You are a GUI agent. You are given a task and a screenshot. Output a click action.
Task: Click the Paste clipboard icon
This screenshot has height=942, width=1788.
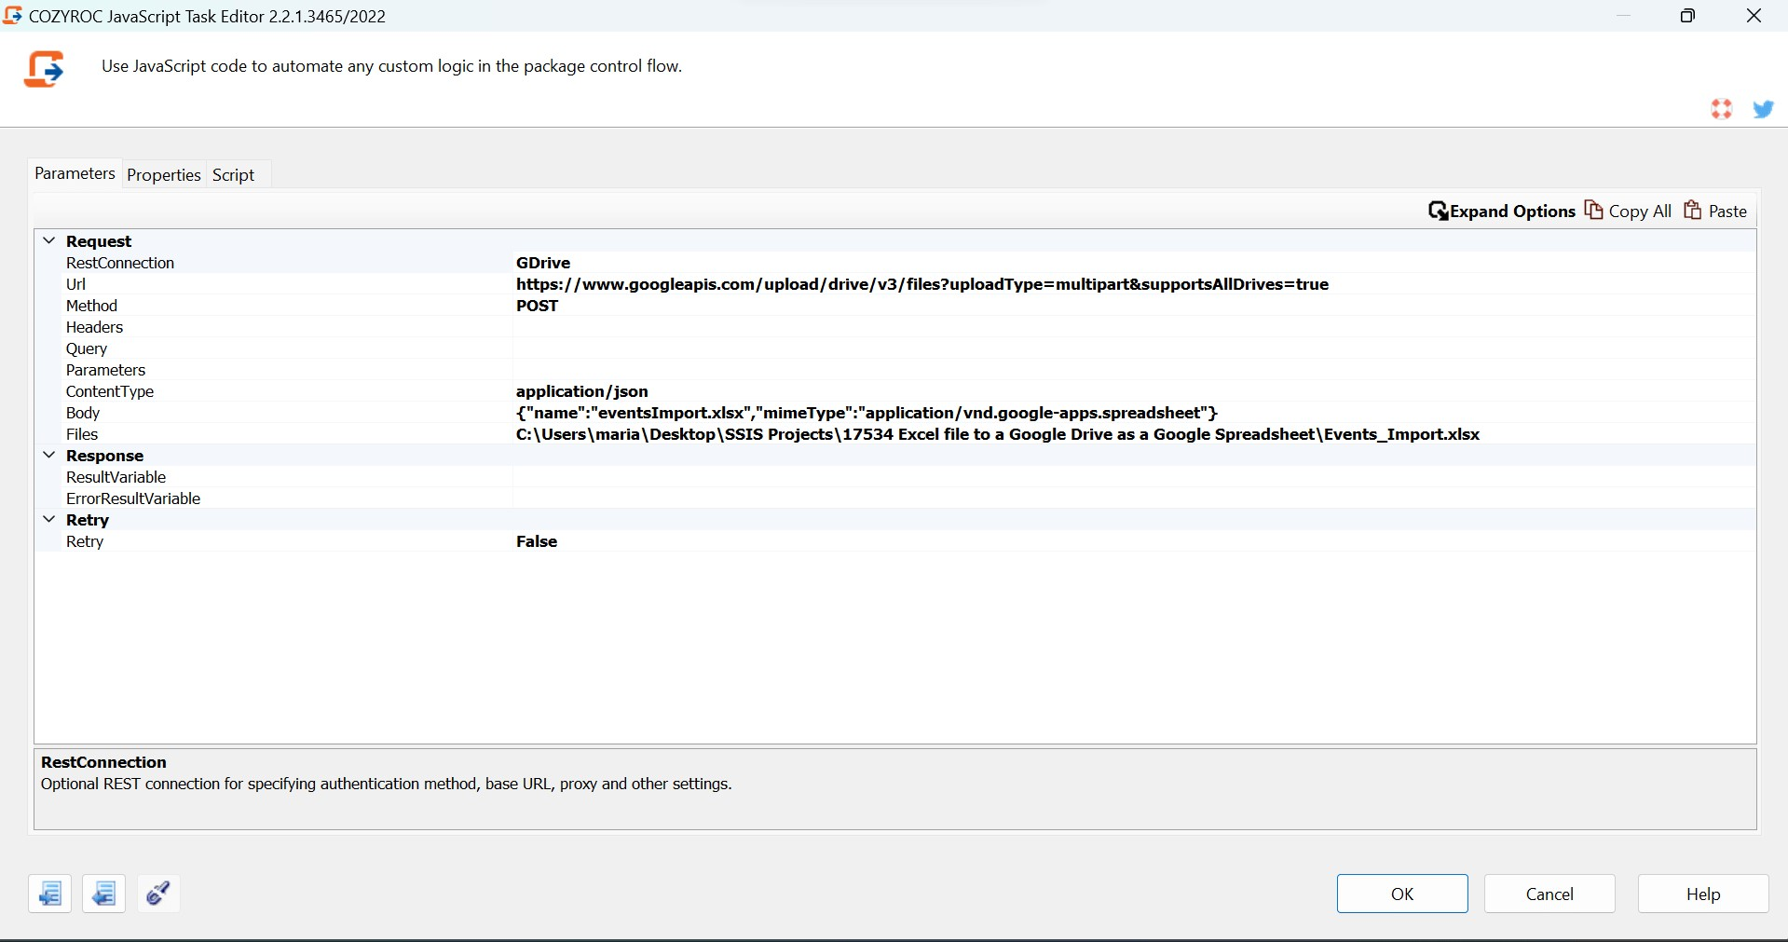1693,210
